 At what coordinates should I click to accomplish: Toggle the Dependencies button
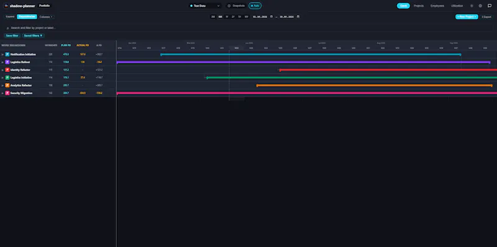pyautogui.click(x=27, y=17)
